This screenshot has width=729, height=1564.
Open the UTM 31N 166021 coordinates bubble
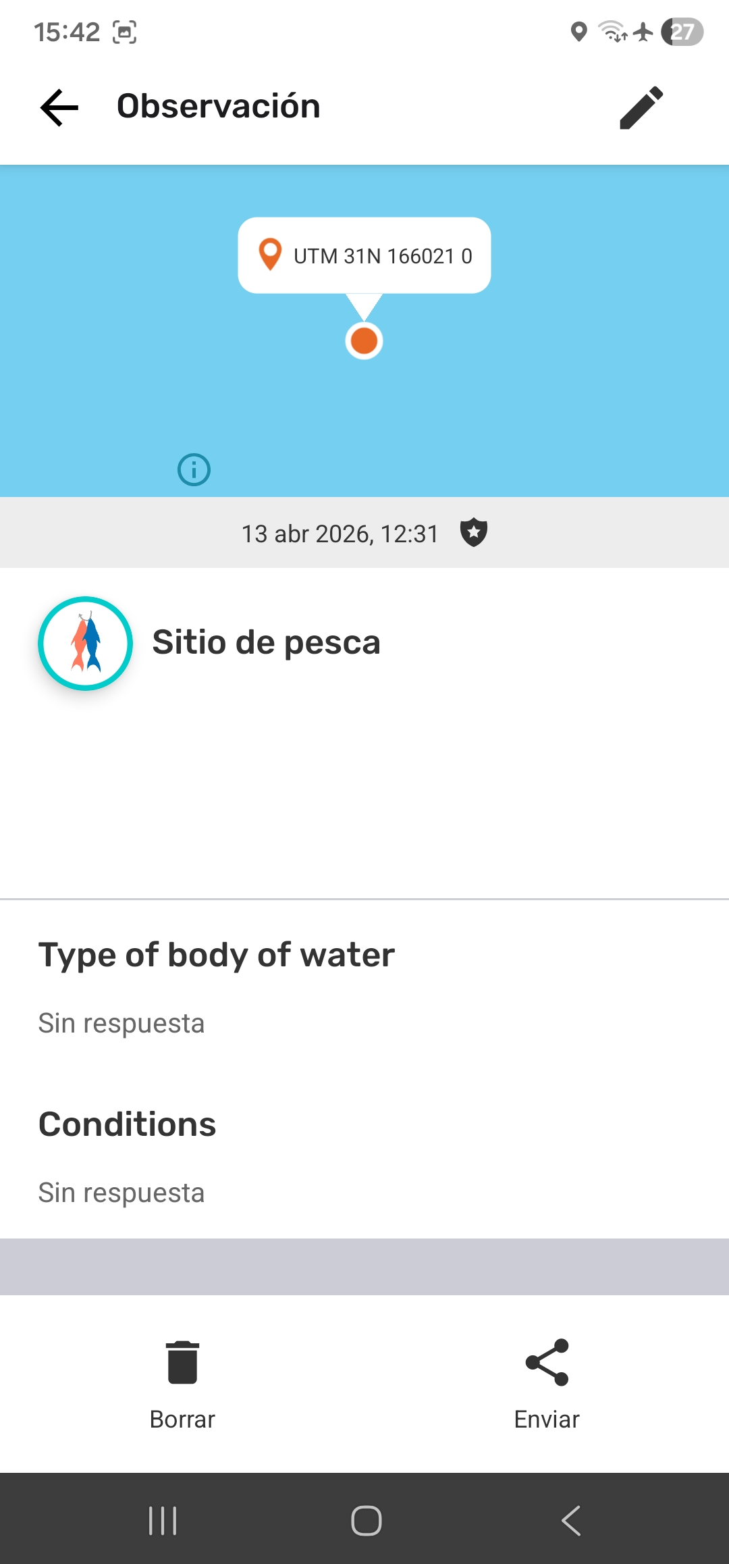point(364,255)
